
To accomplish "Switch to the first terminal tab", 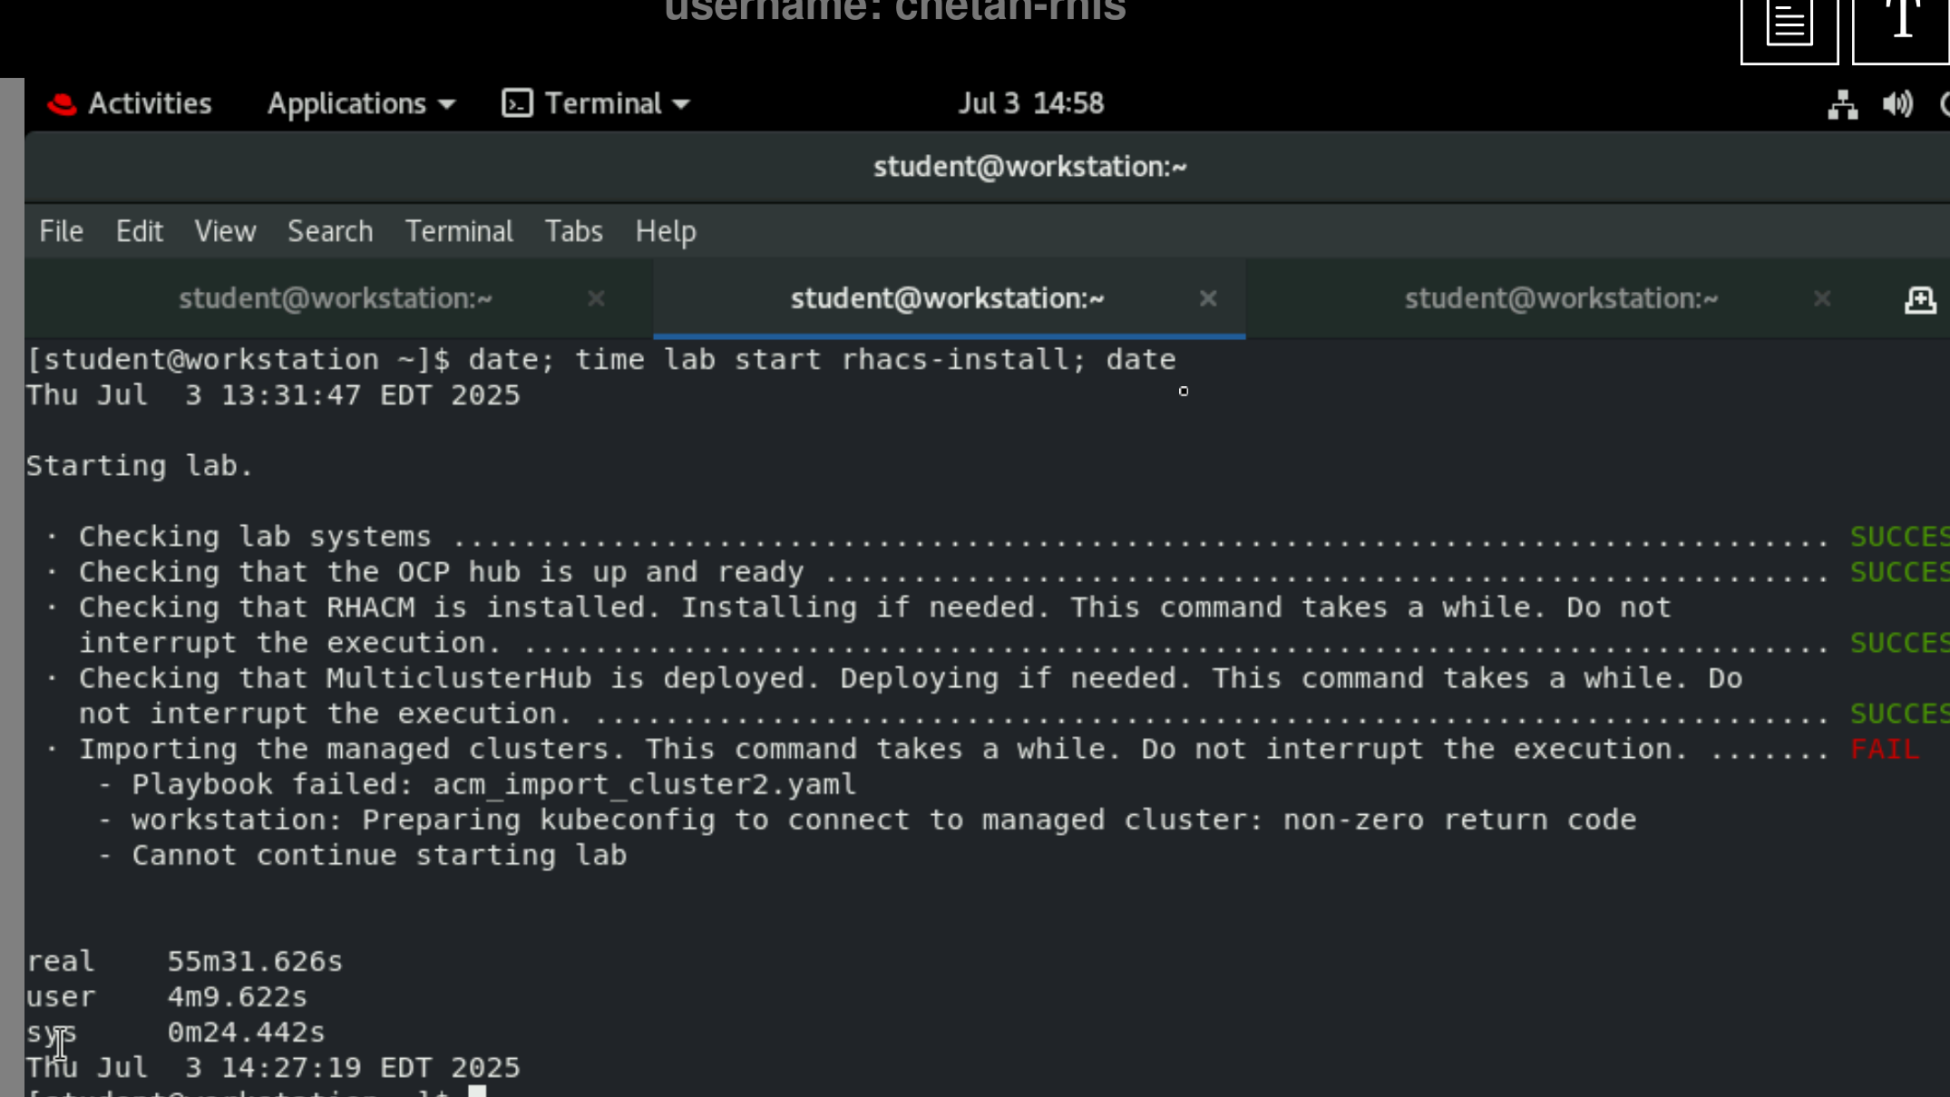I will (335, 298).
